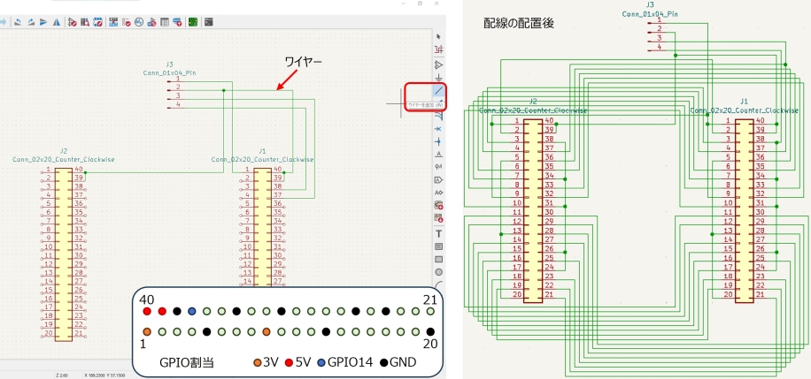This screenshot has width=811, height=379.
Task: Activate the highlight net tool
Action: point(439,50)
